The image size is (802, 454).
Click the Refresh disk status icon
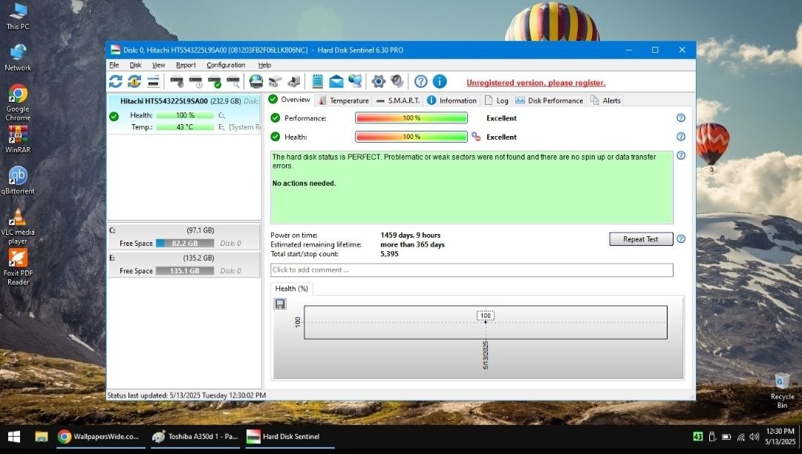pyautogui.click(x=116, y=82)
